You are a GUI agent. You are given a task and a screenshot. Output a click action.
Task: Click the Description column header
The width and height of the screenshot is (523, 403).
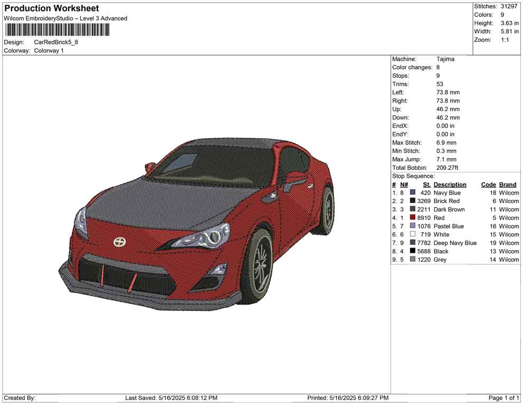pos(450,184)
